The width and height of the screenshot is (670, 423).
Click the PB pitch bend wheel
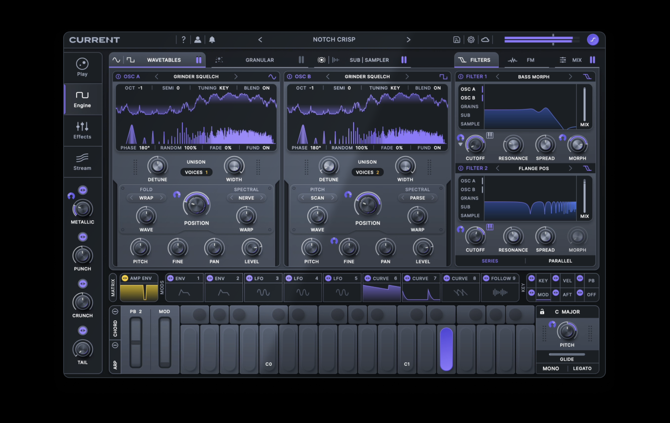pyautogui.click(x=136, y=343)
